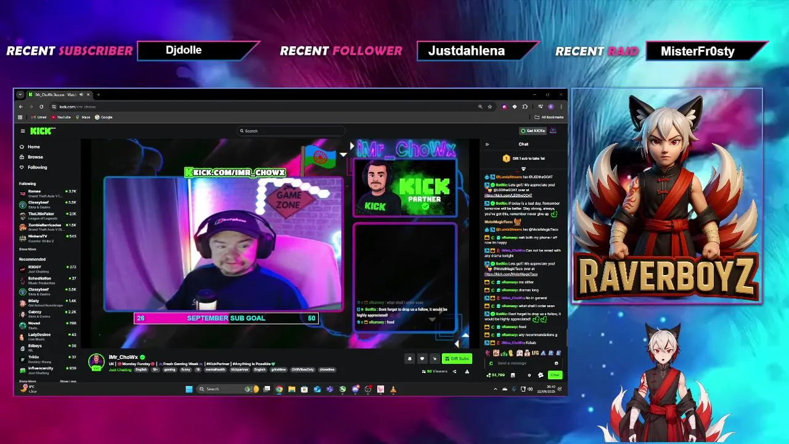789x444 pixels.
Task: Open LadyDesiree recommended channel
Action: (47, 336)
